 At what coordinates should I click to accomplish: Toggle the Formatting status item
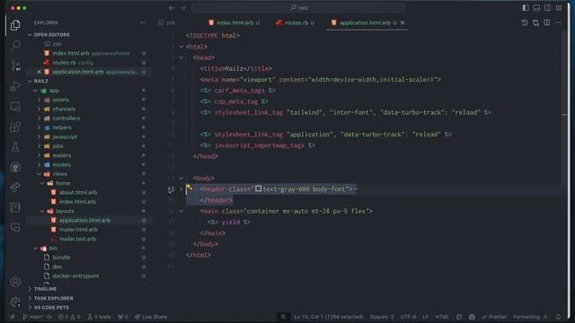click(530, 317)
